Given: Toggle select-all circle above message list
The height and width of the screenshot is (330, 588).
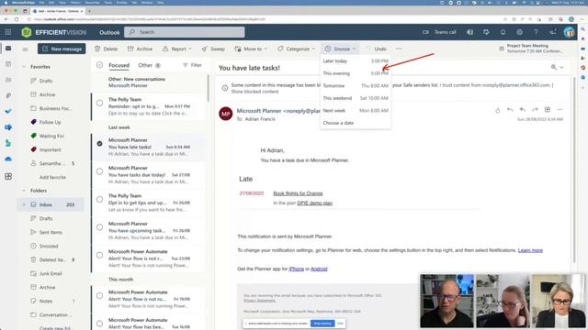Looking at the screenshot, I should click(99, 65).
